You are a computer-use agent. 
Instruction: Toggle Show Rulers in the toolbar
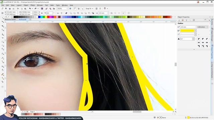coord(75,9)
